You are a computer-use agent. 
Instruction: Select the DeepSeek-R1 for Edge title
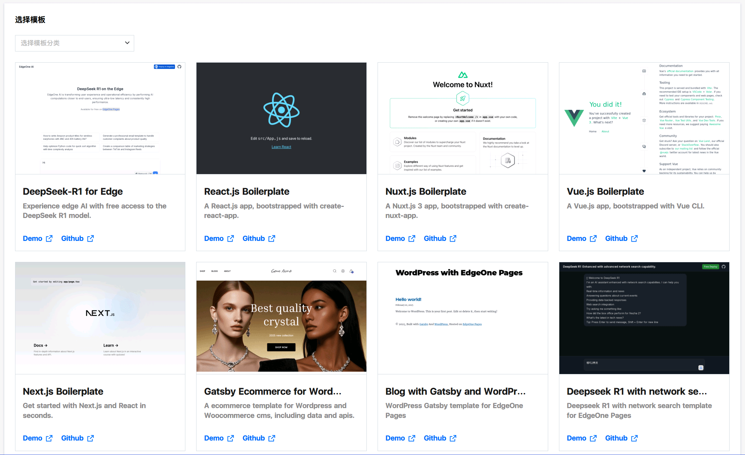(73, 191)
